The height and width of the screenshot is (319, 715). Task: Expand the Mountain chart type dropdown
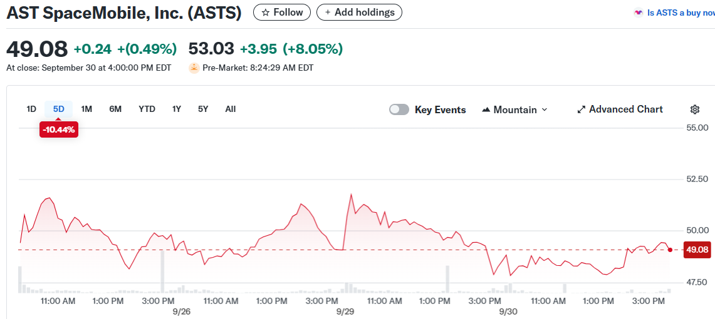pos(544,109)
